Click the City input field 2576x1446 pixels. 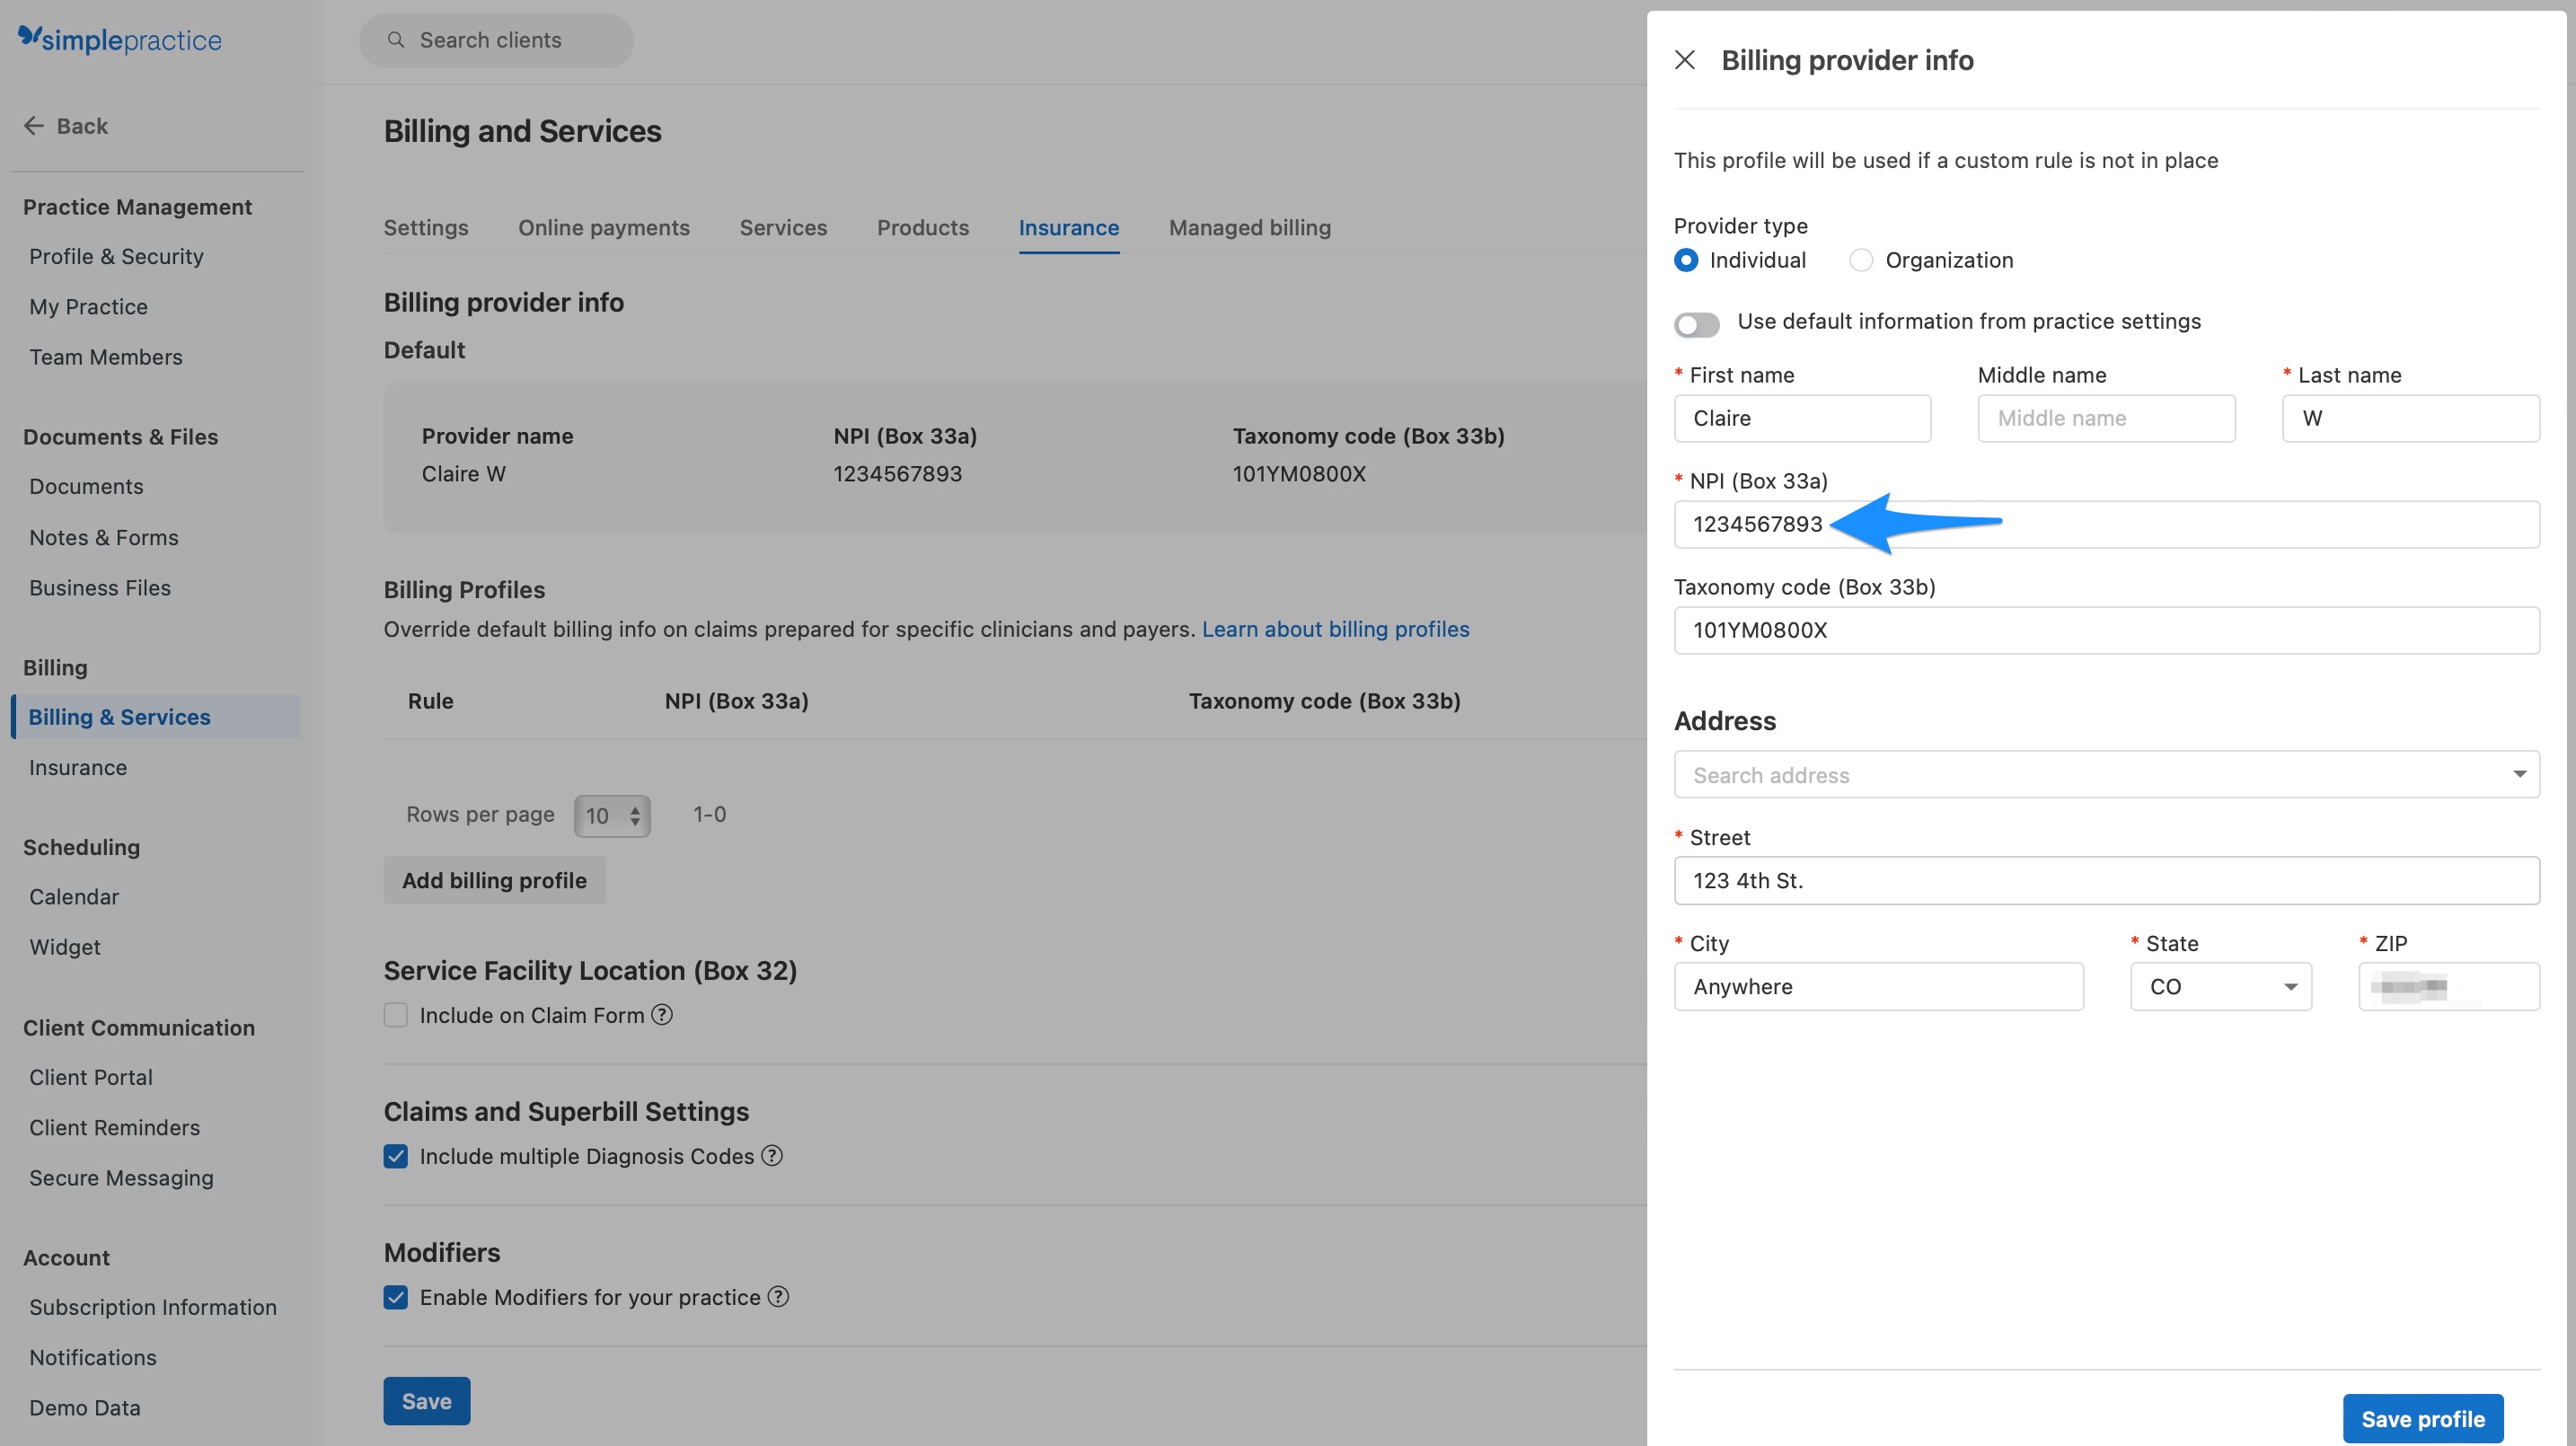pos(1879,986)
